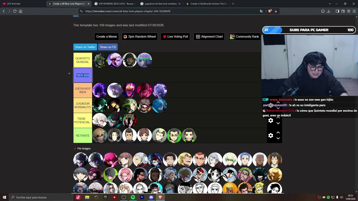Image resolution: width=358 pixels, height=201 pixels.
Task: Open the Brave Wallet
Action: [343, 11]
